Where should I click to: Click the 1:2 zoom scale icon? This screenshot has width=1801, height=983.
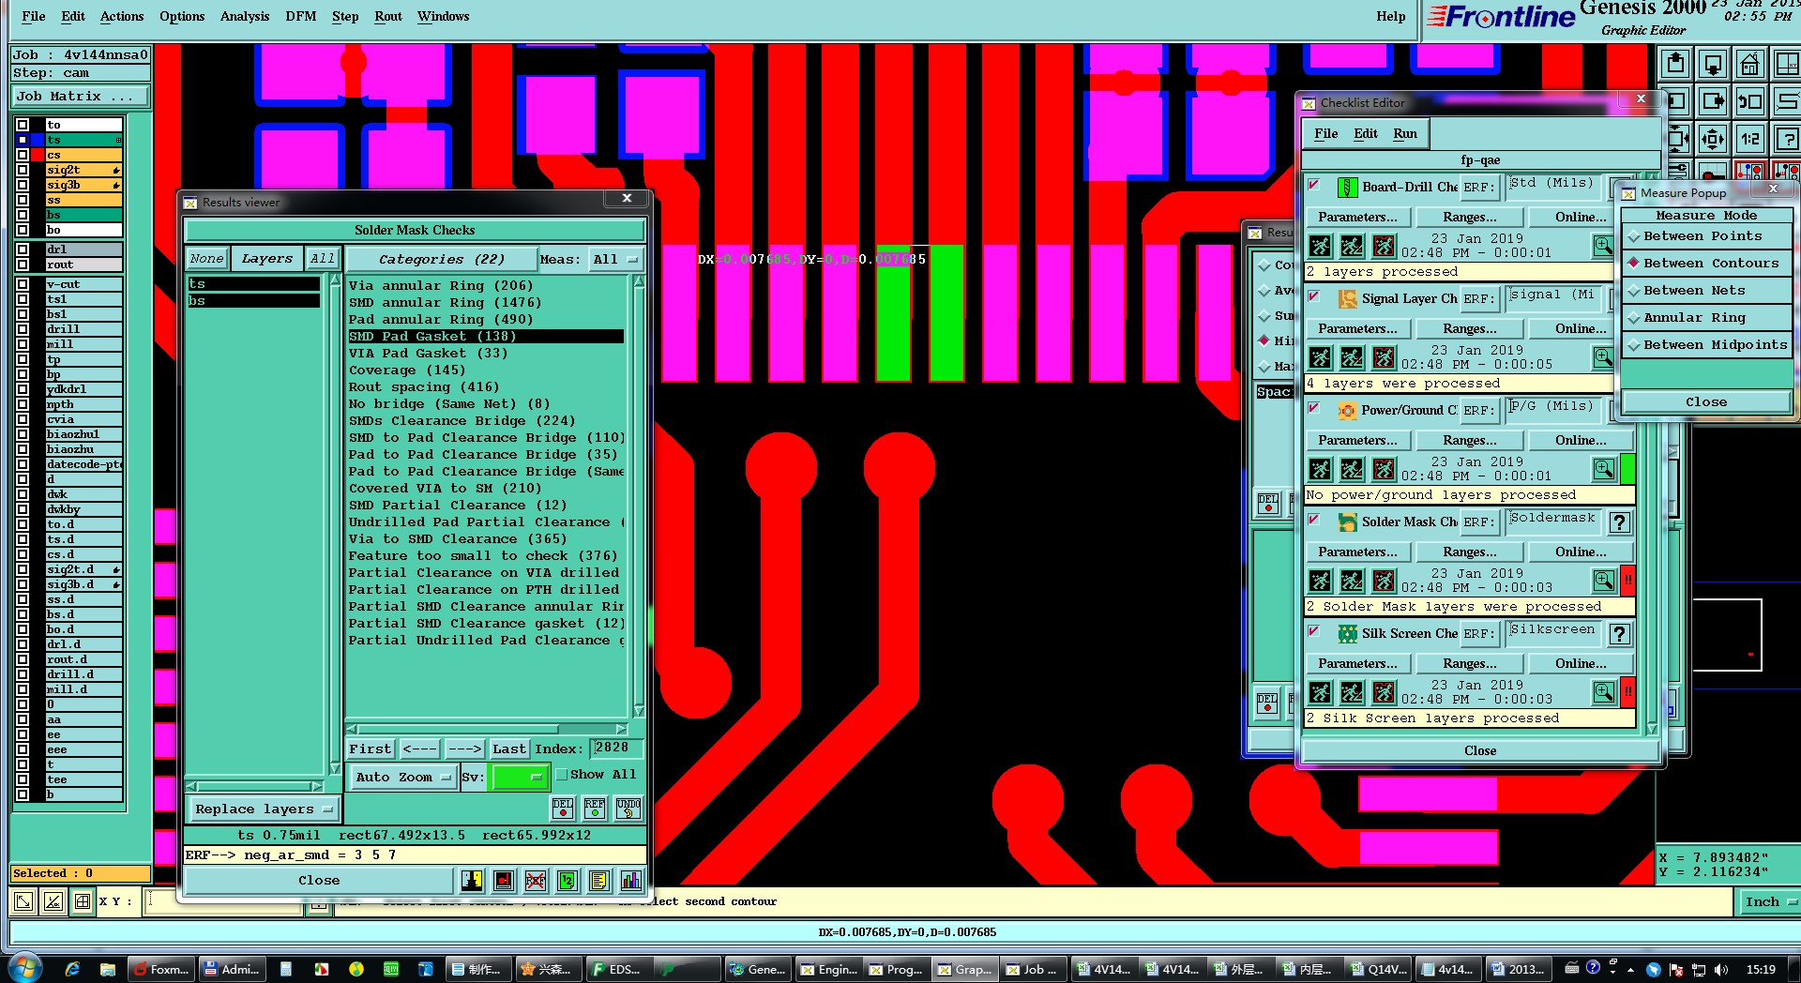1750,139
